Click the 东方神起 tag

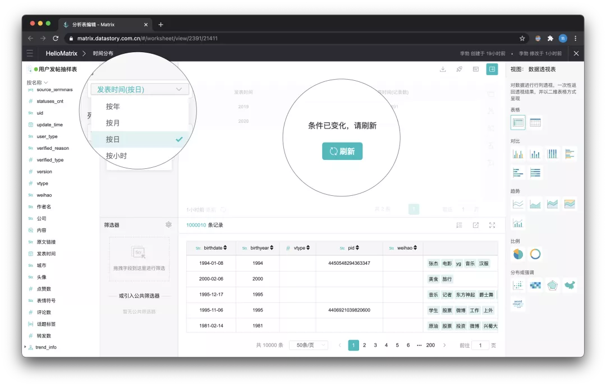click(x=465, y=295)
